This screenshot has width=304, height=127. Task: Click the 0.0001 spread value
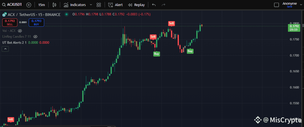[x=23, y=22]
